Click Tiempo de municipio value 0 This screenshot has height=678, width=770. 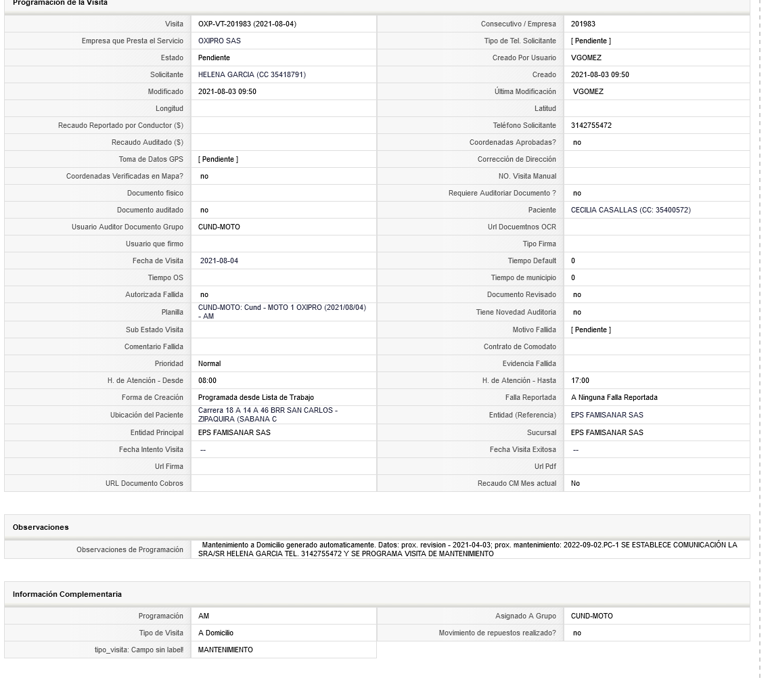click(x=572, y=278)
